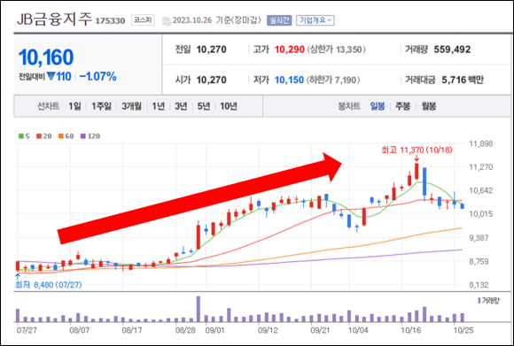Click the red 20-day moving average swatch

[39, 136]
